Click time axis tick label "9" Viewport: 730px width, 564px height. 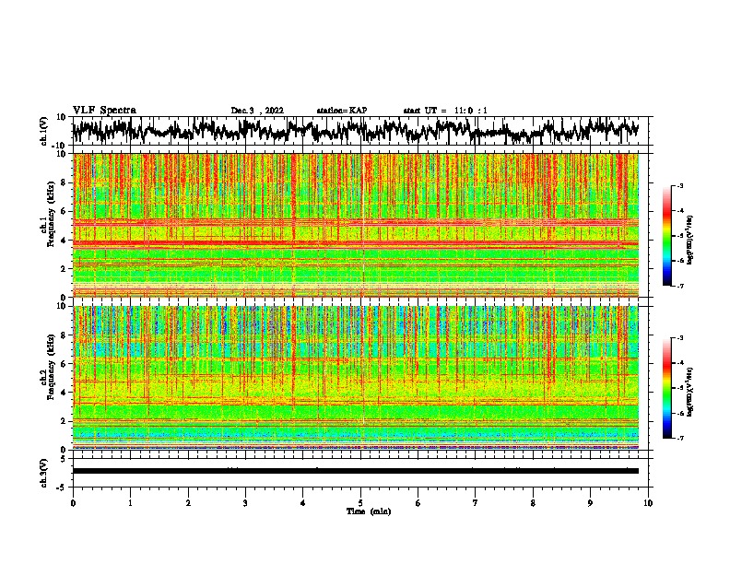coord(590,503)
